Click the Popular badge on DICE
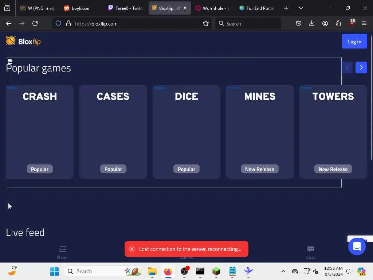Viewport: 373px width, 280px height. click(x=186, y=169)
